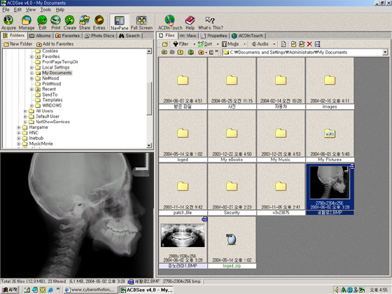
Task: Click the Edit toolbar icon
Action: coord(42,22)
